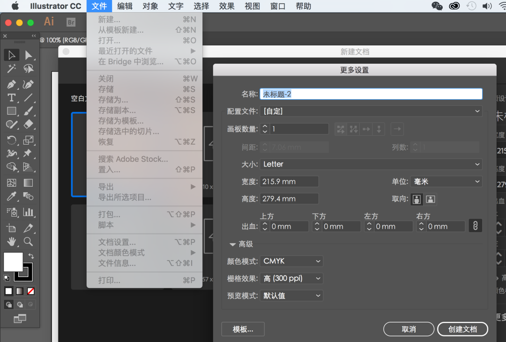The height and width of the screenshot is (342, 506).
Task: Open the 文字 menu
Action: pos(176,6)
